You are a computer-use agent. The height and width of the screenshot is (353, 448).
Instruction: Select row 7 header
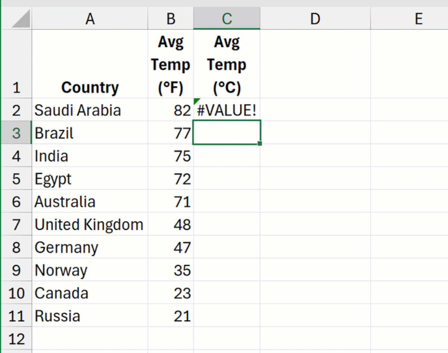pyautogui.click(x=16, y=224)
